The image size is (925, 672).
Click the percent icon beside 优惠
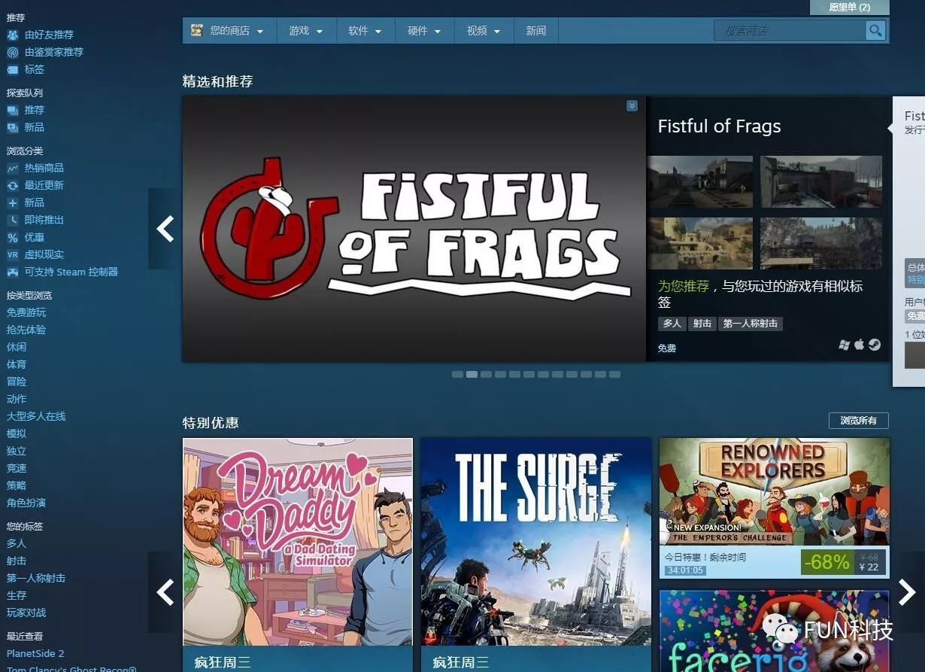click(x=12, y=237)
